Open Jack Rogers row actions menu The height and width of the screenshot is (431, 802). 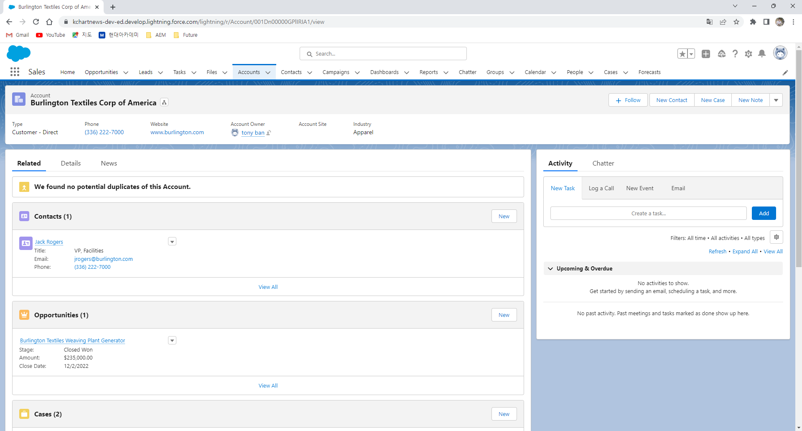pyautogui.click(x=172, y=242)
